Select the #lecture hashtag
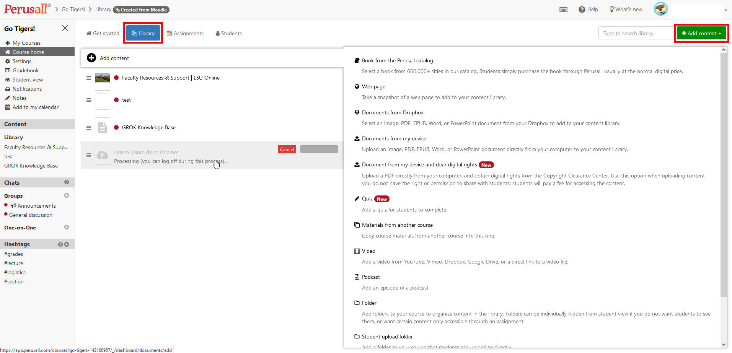The width and height of the screenshot is (732, 353). (x=13, y=263)
